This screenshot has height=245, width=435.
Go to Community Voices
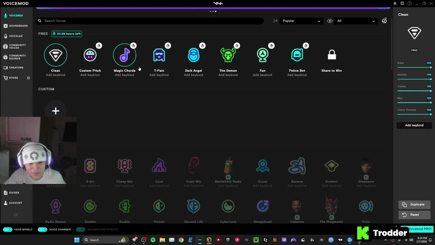tap(16, 47)
